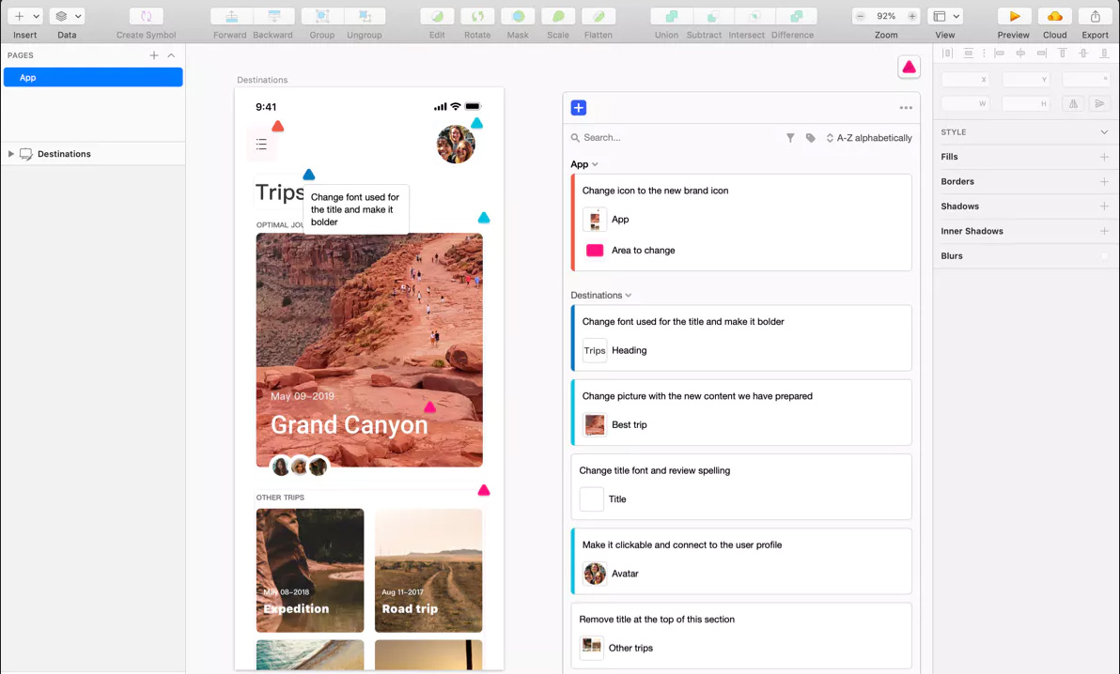Image resolution: width=1120 pixels, height=674 pixels.
Task: Open the Cloud upload icon
Action: (1054, 16)
